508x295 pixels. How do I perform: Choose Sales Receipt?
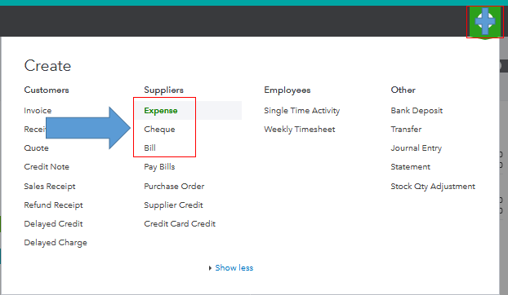(50, 187)
